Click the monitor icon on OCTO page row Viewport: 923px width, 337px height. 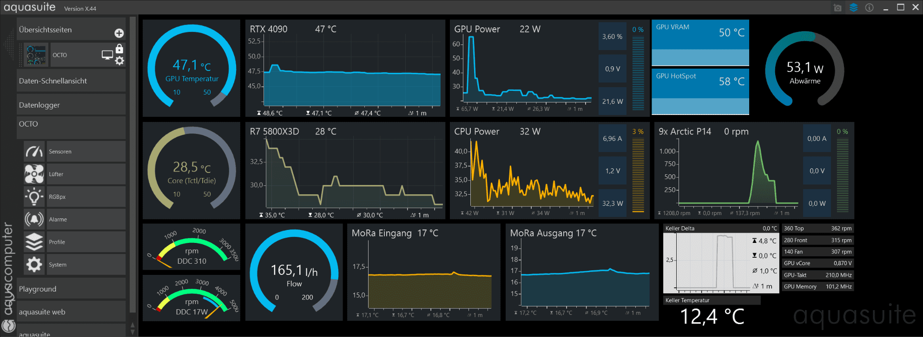tap(107, 55)
